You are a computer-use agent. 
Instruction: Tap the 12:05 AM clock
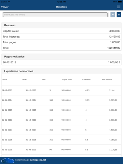[x=61, y=2]
